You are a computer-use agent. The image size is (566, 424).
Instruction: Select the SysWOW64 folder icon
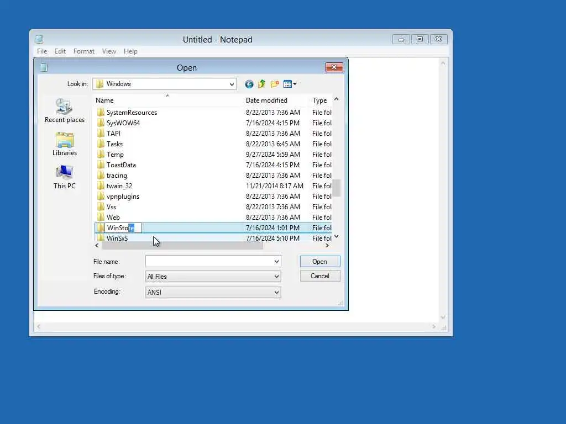[x=101, y=123]
